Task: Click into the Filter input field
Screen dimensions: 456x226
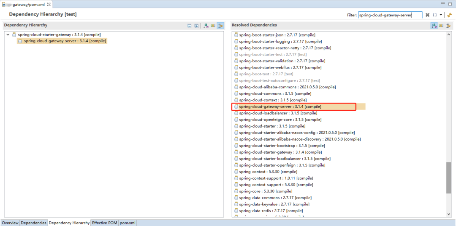Action: 390,15
